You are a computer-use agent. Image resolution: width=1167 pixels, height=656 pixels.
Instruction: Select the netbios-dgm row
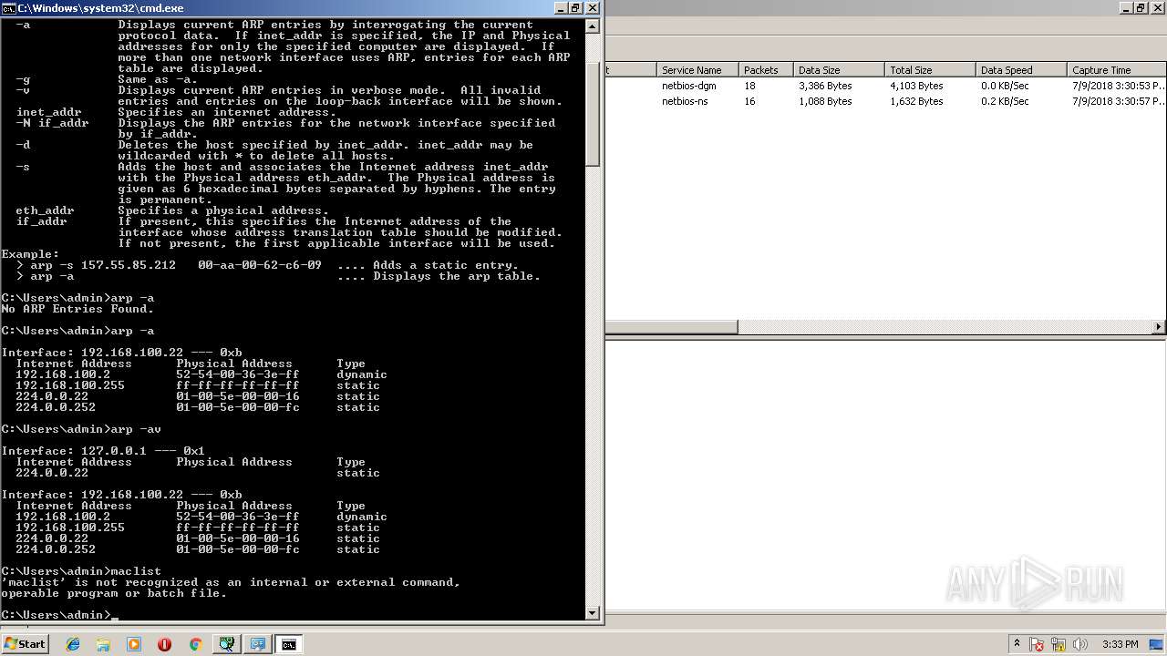(885, 86)
